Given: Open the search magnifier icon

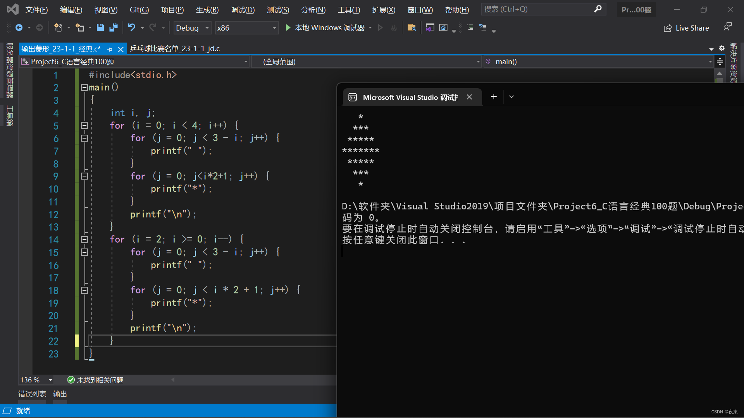Looking at the screenshot, I should pyautogui.click(x=598, y=9).
